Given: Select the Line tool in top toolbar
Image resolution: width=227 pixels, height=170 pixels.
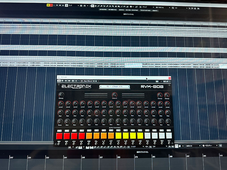Looking at the screenshot, I should (x=122, y=6).
